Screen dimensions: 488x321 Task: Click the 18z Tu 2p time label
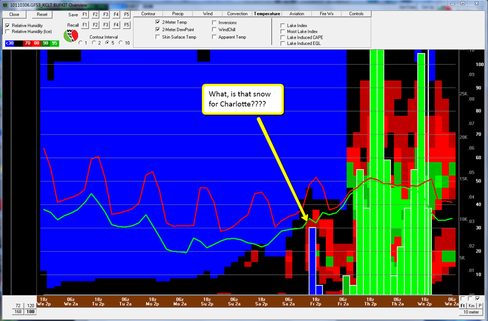[98, 302]
